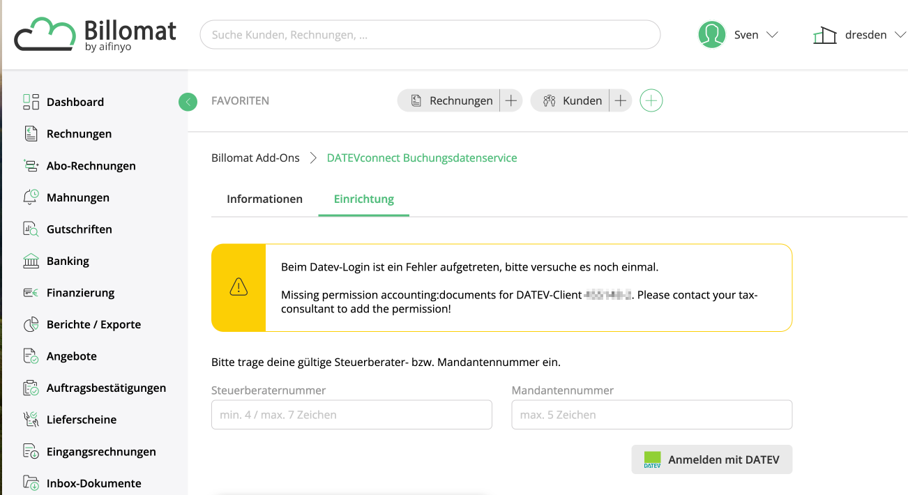The width and height of the screenshot is (908, 495).
Task: Click the DATEV logo on login button
Action: [x=652, y=459]
